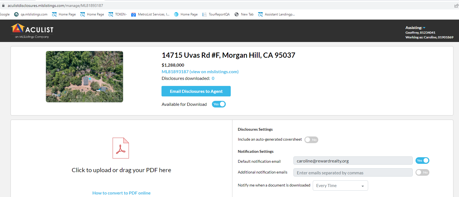Enable additional notification emails toggle

tap(422, 172)
